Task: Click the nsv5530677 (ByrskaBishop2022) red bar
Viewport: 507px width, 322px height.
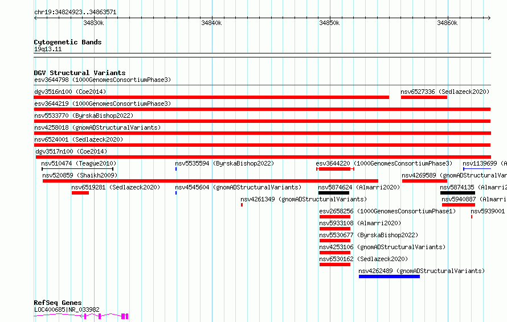Action: (x=335, y=241)
